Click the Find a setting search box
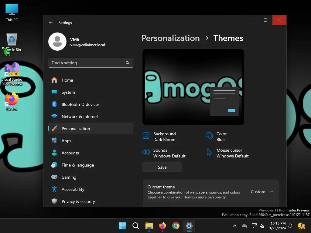311x233 pixels. point(91,63)
